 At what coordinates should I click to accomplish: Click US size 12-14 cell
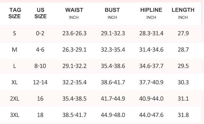(x=40, y=82)
